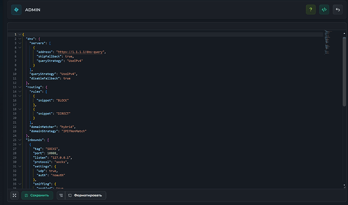The height and width of the screenshot is (205, 348).
Task: Click the code brackets icon button
Action: point(324,10)
